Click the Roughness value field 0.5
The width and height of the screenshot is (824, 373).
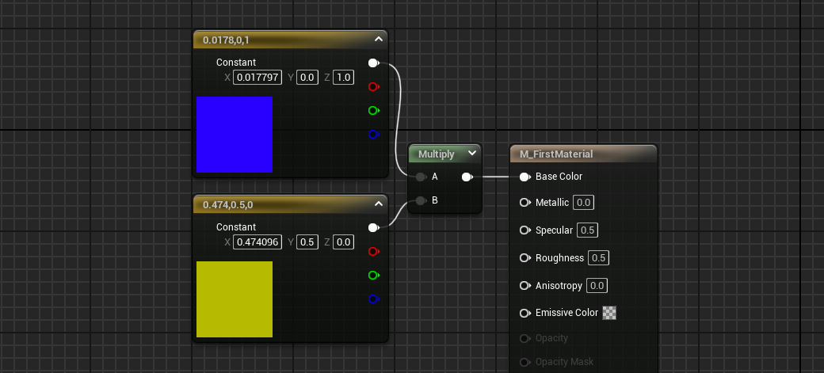[598, 258]
